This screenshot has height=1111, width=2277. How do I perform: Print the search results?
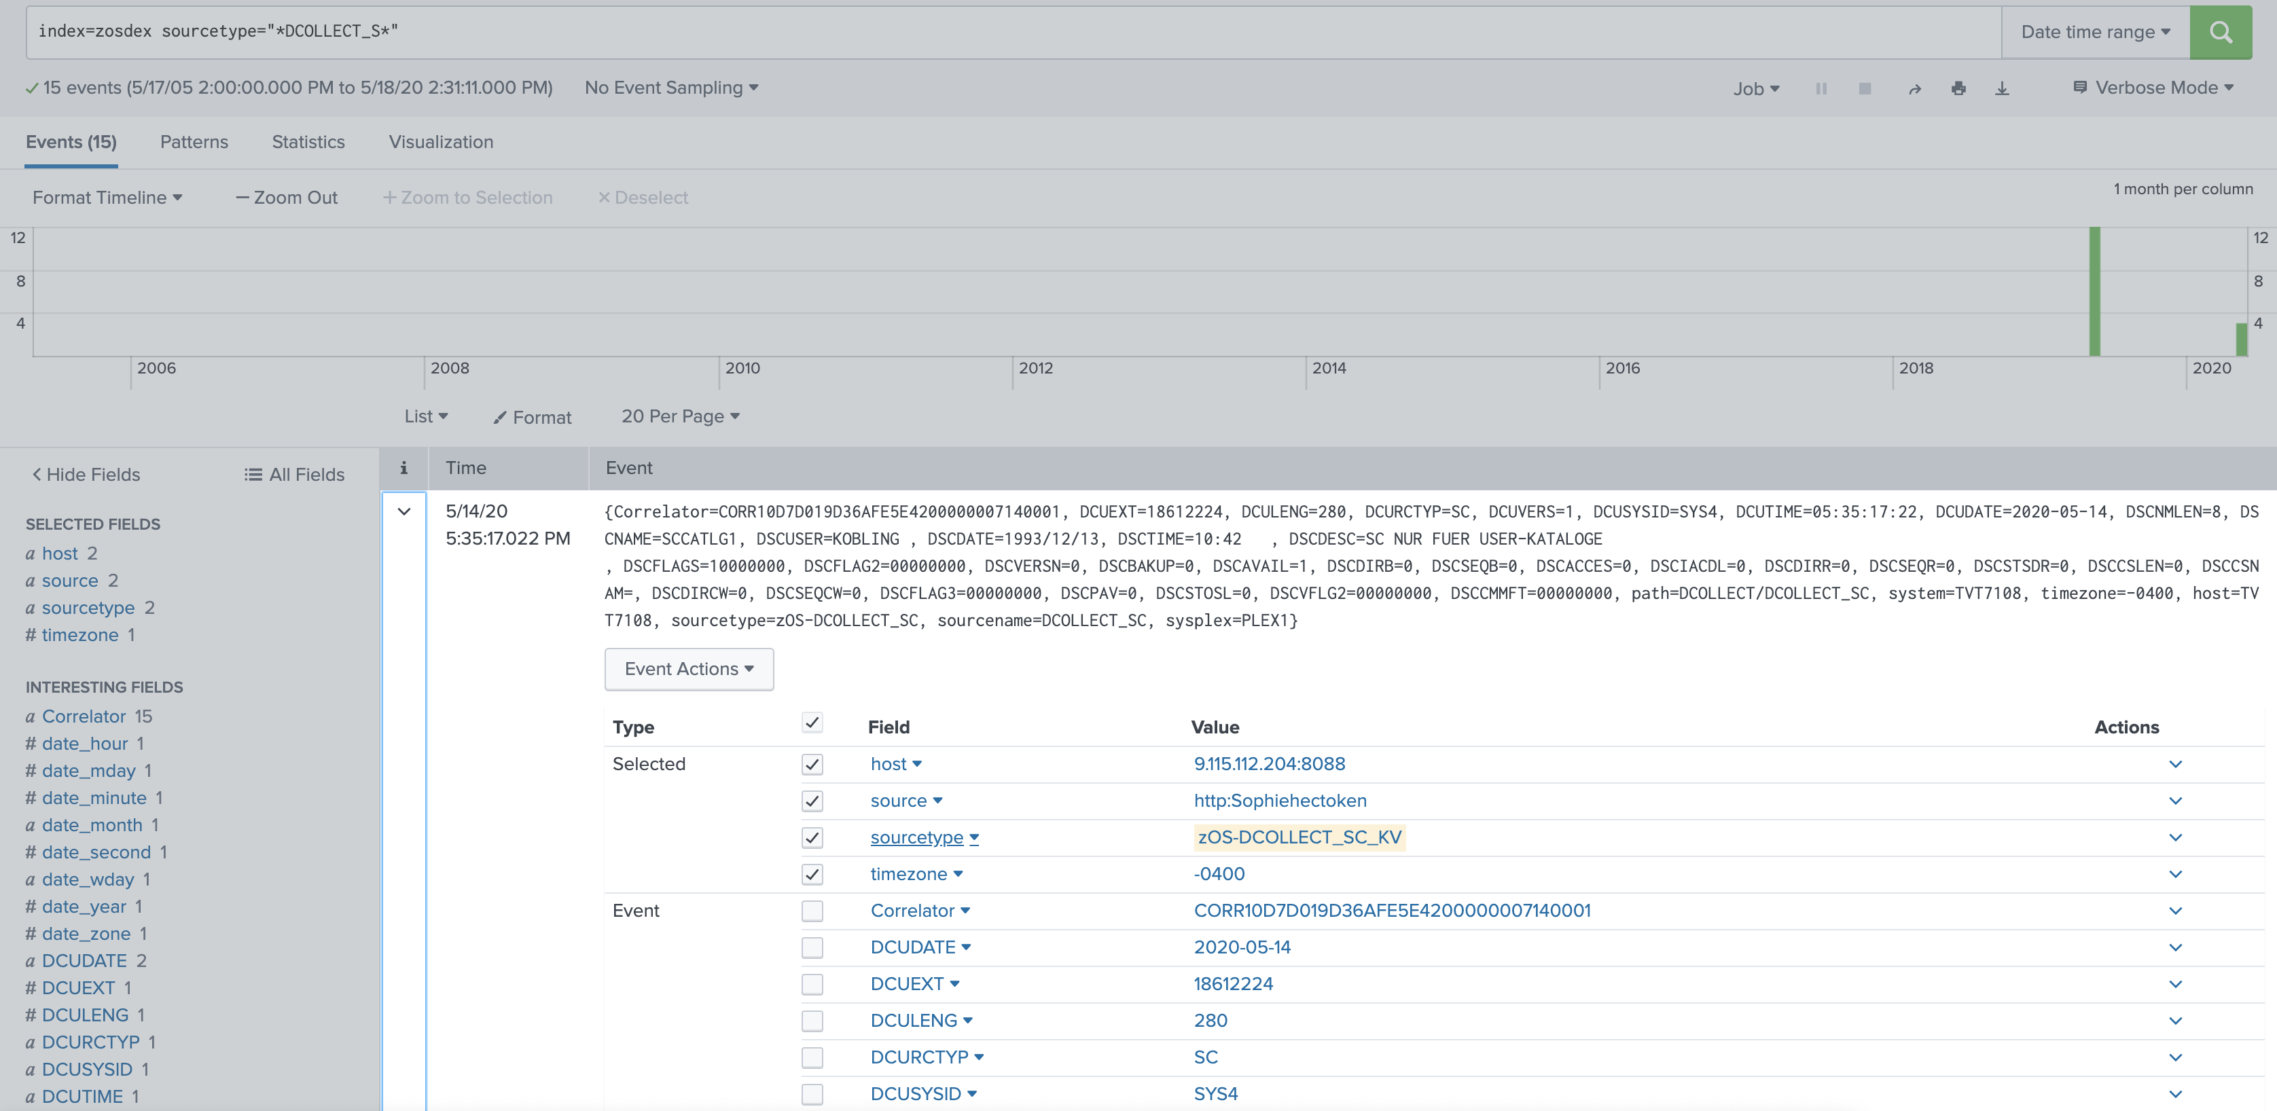pos(1959,88)
